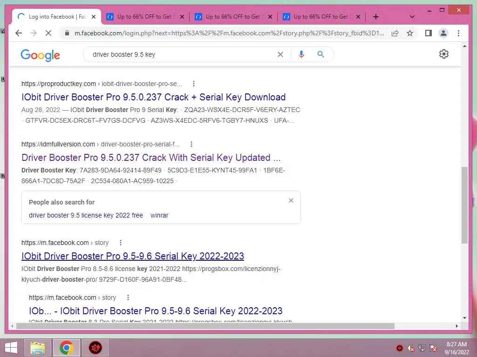Open the Windows Start menu
The image size is (477, 357).
(x=11, y=348)
